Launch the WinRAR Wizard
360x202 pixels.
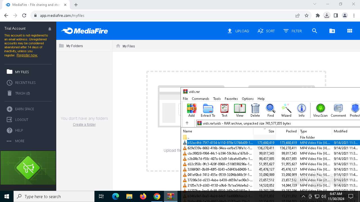coord(286,110)
